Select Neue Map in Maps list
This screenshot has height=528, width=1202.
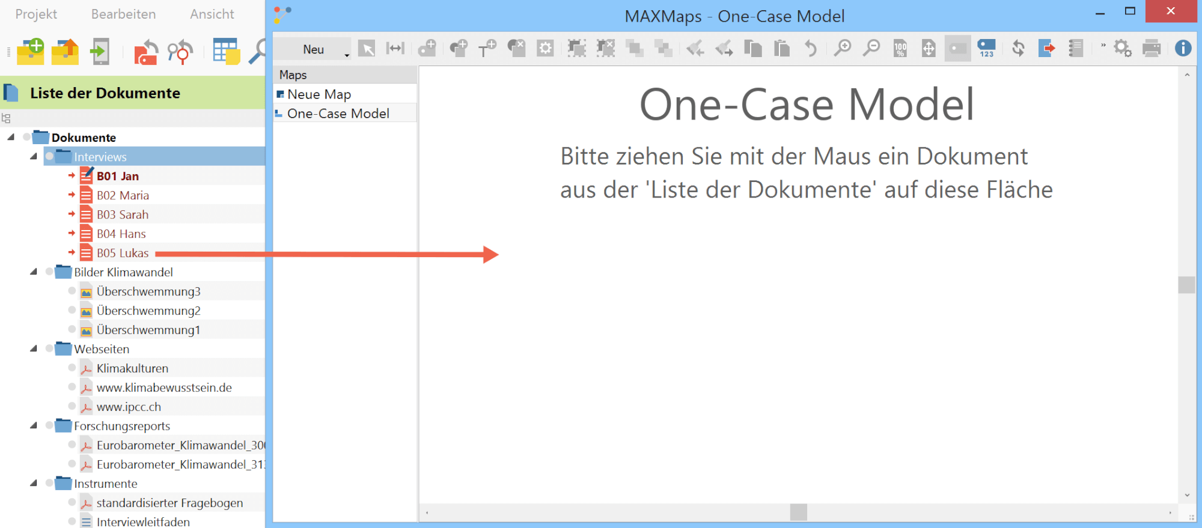pyautogui.click(x=345, y=94)
